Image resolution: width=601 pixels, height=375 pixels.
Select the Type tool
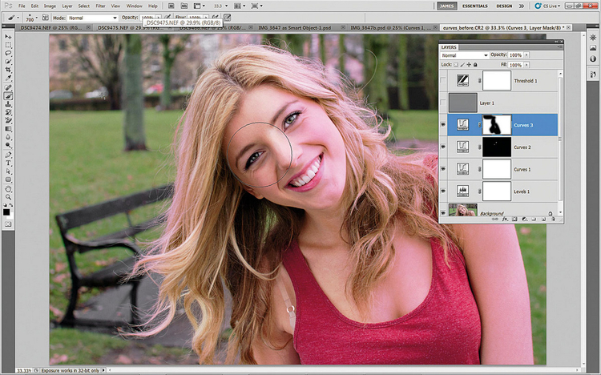(x=8, y=163)
